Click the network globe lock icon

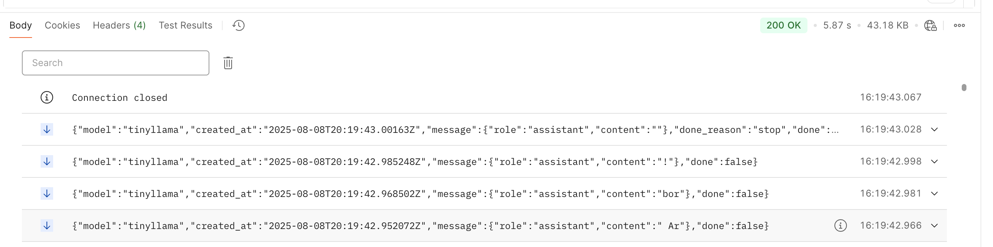click(930, 25)
